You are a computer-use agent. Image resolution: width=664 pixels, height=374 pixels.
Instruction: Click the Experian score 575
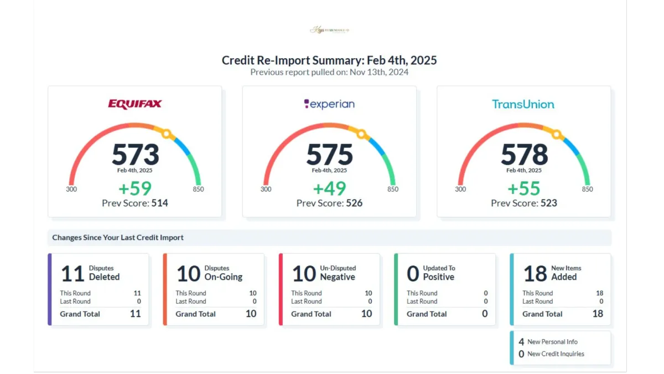[x=329, y=154]
